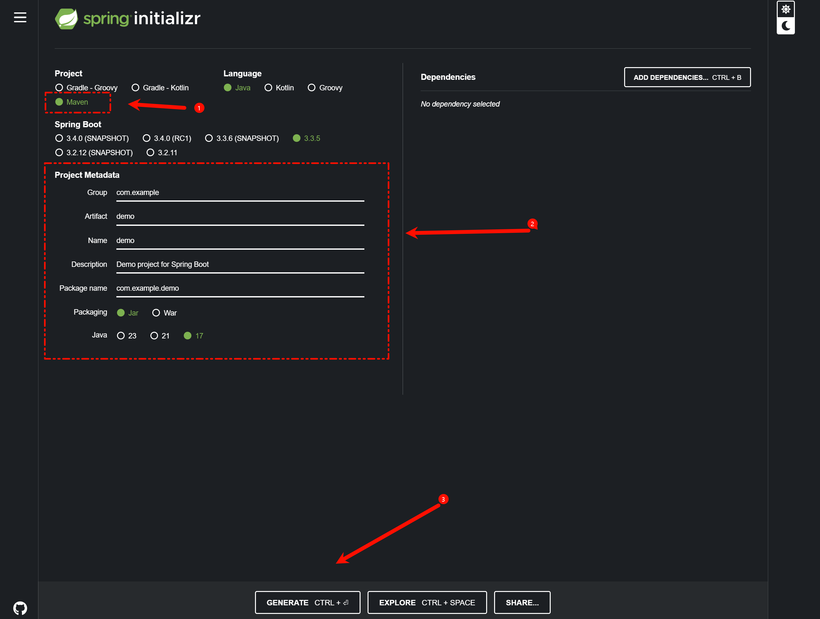The image size is (820, 619).
Task: Click the Share button
Action: pyautogui.click(x=522, y=602)
